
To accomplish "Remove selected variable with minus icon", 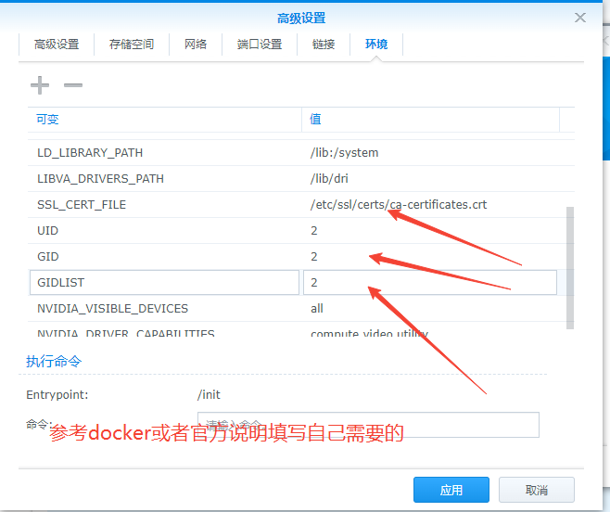I will (73, 85).
